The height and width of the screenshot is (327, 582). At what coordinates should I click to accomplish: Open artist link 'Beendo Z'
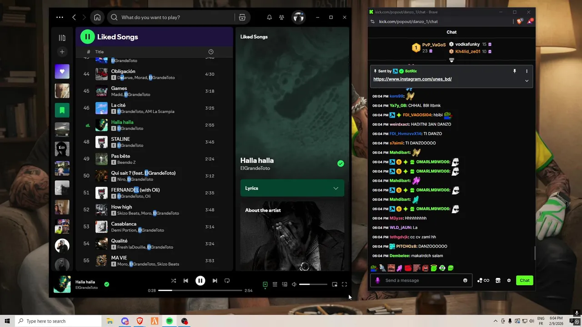126,162
